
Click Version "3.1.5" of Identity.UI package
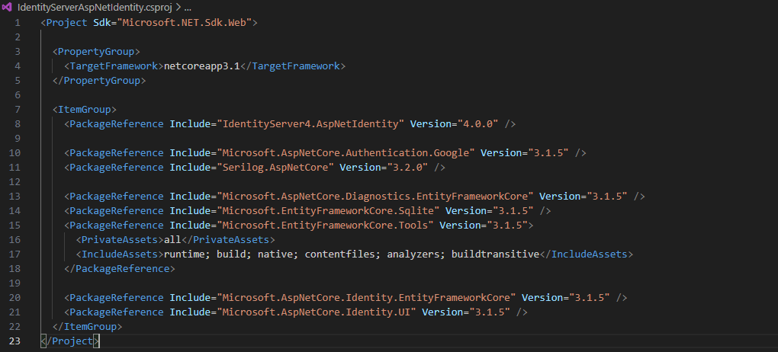click(x=489, y=312)
